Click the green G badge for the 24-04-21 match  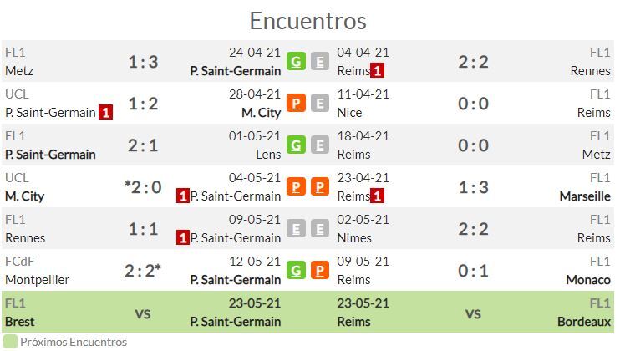(296, 61)
